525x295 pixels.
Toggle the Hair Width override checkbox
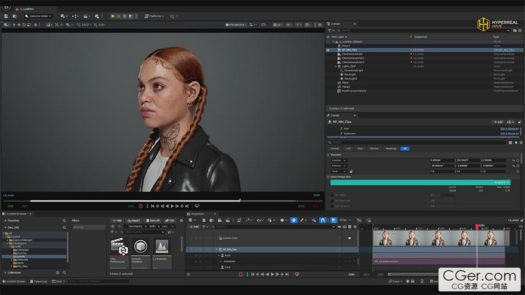pos(332,195)
